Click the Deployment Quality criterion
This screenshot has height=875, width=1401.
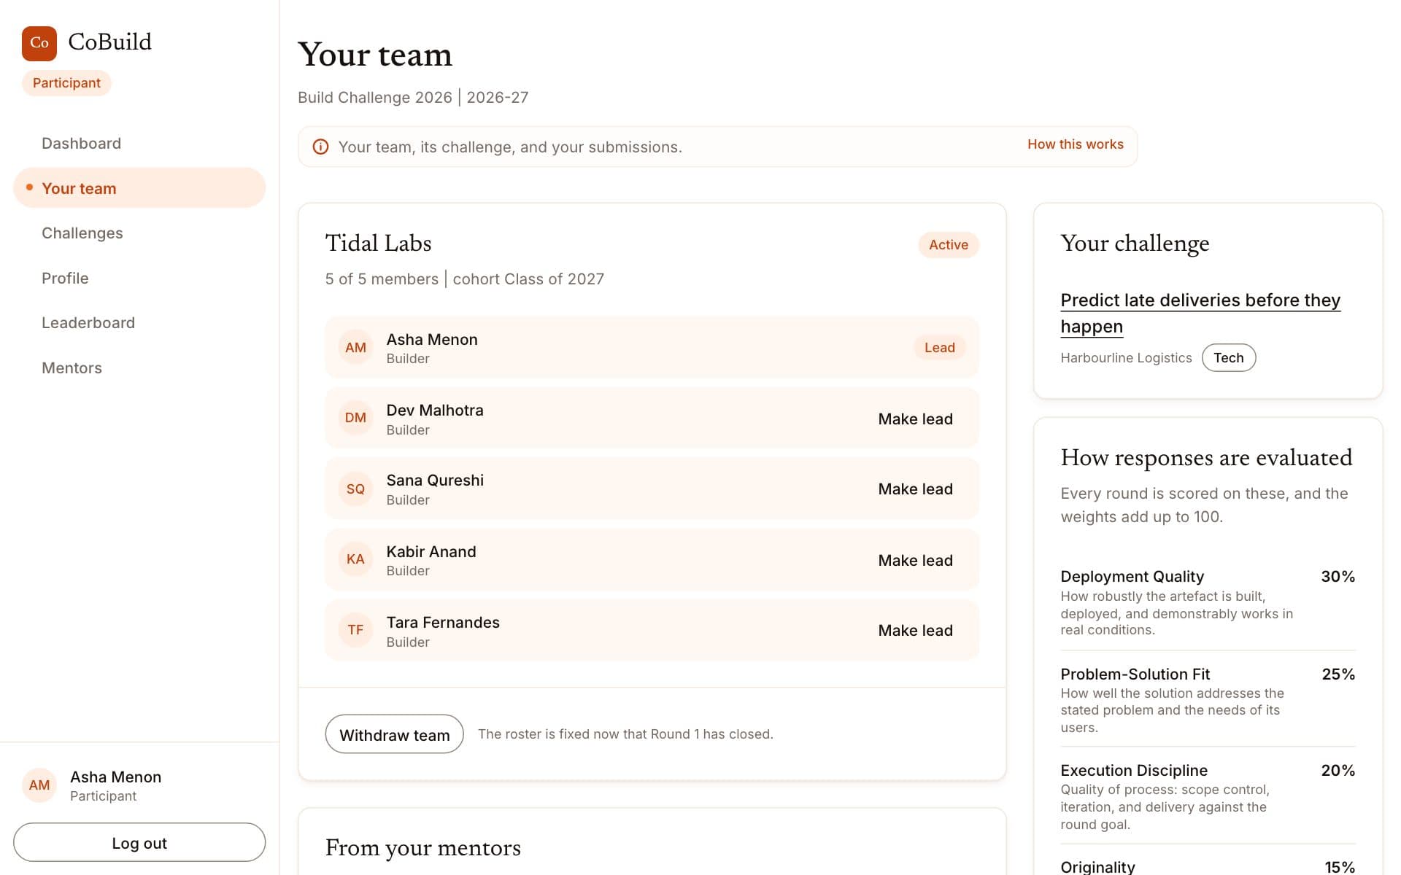pyautogui.click(x=1132, y=577)
